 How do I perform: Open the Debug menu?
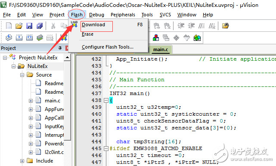[96, 15]
